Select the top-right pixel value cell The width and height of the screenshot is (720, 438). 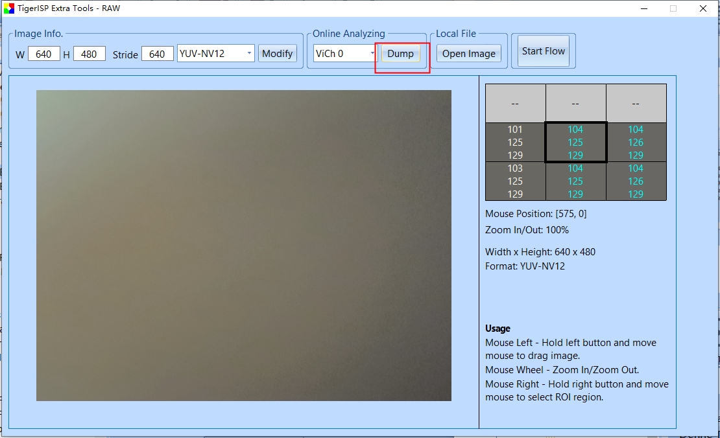tap(636, 142)
